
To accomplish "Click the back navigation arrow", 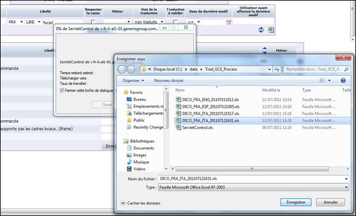I will click(x=122, y=69).
